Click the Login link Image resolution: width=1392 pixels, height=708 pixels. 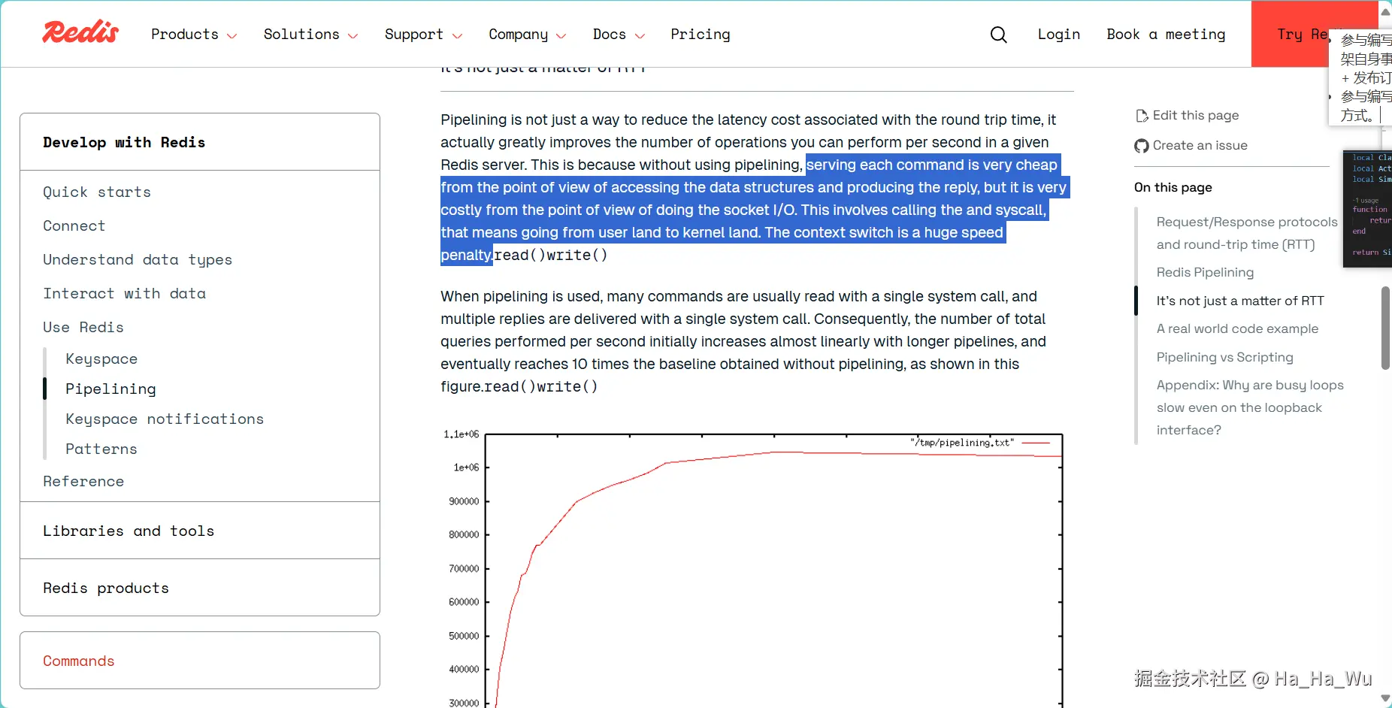click(1058, 35)
